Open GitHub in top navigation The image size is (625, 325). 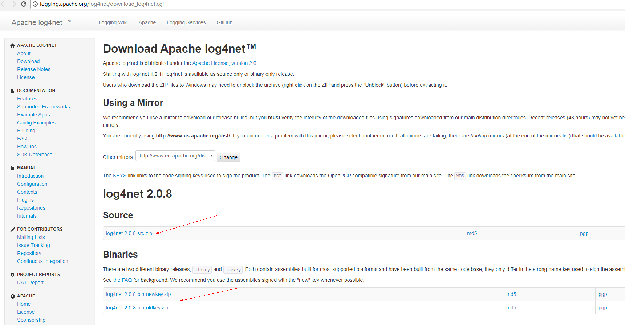coord(224,22)
